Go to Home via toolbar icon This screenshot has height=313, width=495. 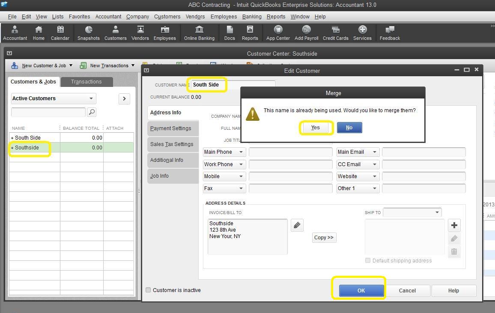click(39, 33)
